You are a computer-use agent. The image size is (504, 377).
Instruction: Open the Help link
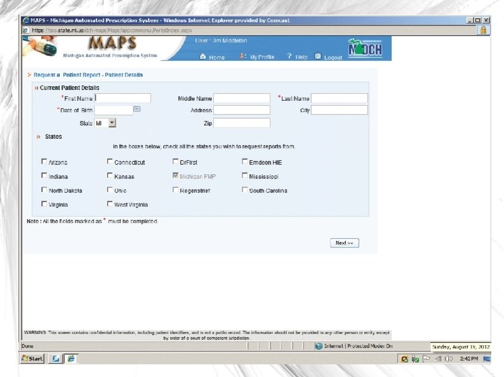click(x=301, y=57)
